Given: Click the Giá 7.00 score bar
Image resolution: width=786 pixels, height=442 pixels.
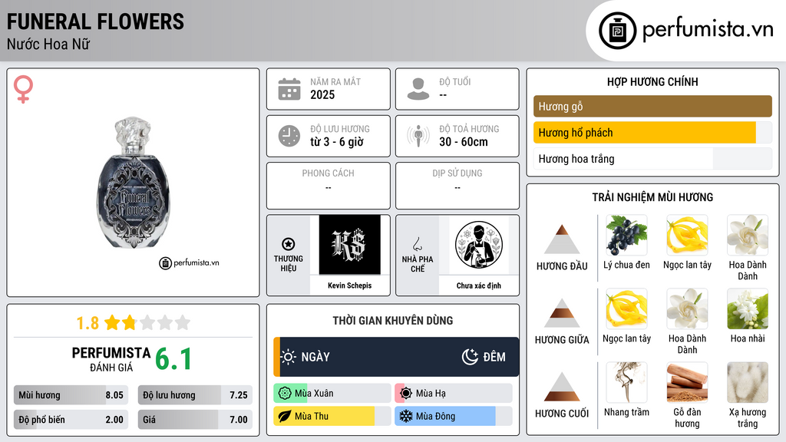Looking at the screenshot, I should click(x=195, y=420).
